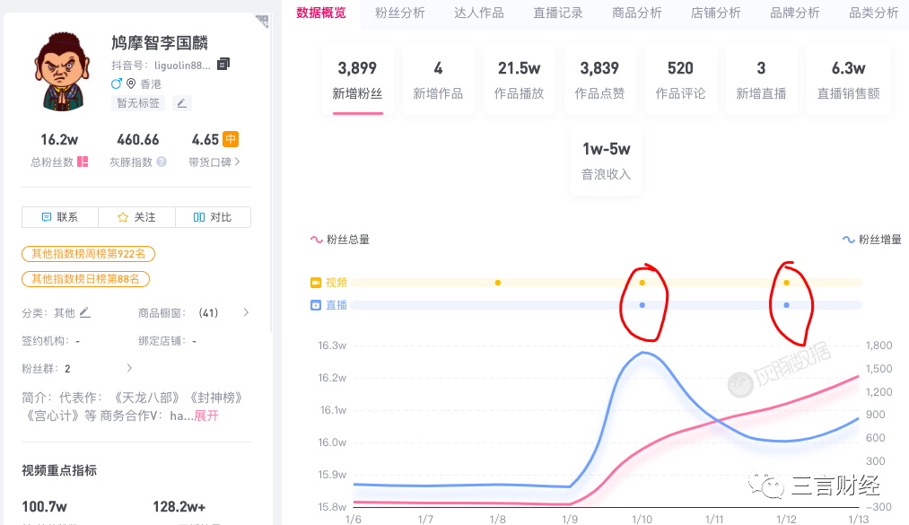Click the circled blue data point on the chart
Viewport: 909px width, 525px height.
tap(642, 305)
